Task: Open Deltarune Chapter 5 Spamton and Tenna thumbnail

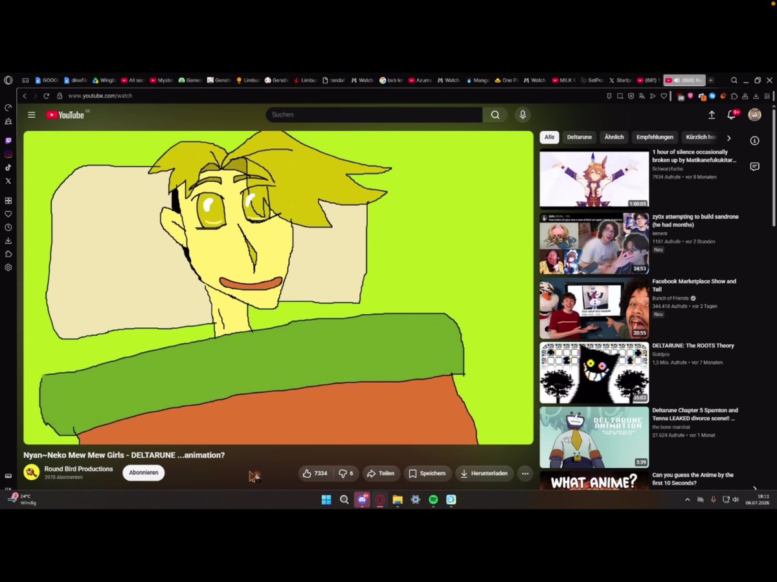Action: click(x=594, y=437)
